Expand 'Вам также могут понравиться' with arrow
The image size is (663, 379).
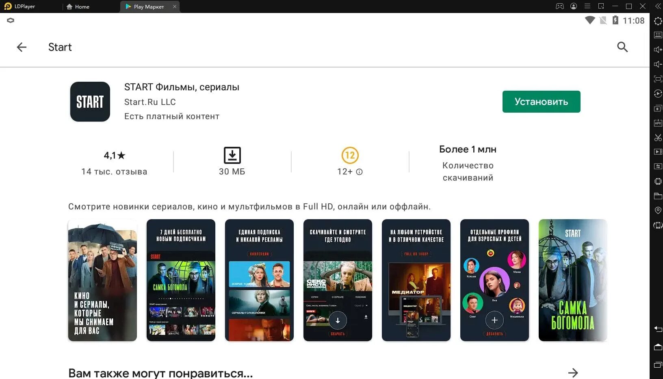point(573,372)
